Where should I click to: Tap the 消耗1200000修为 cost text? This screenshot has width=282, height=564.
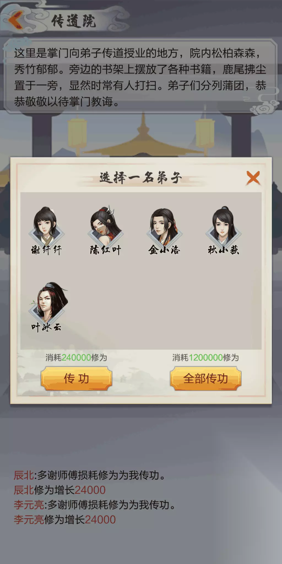[205, 357]
